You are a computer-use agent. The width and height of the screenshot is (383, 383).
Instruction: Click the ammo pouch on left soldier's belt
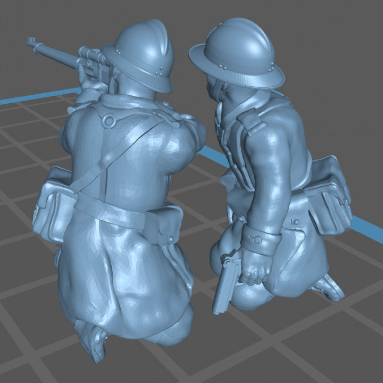coord(162,223)
